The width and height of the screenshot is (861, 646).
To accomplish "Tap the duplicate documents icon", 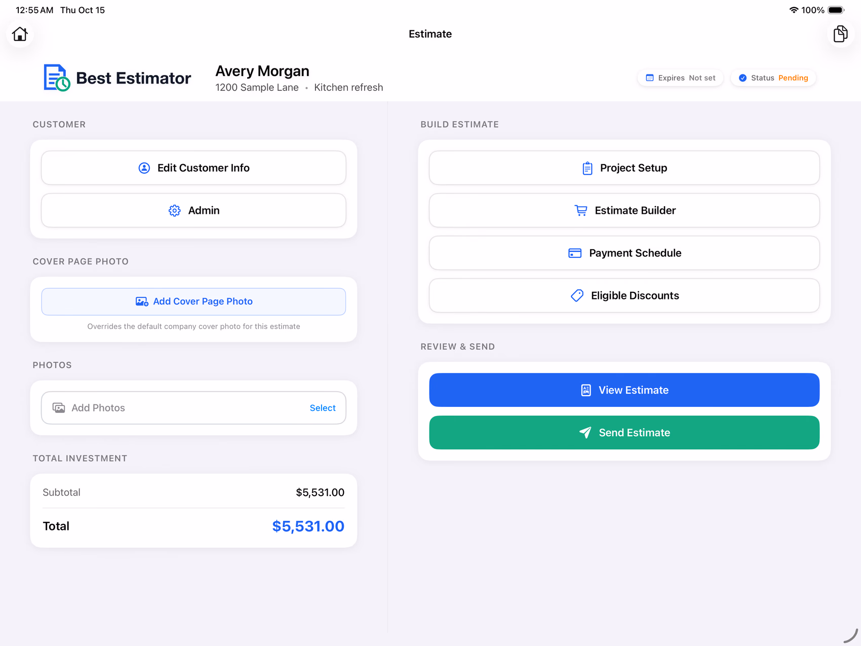I will coord(840,34).
